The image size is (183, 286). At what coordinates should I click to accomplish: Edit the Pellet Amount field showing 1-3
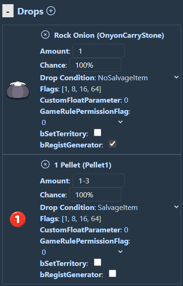(99, 181)
